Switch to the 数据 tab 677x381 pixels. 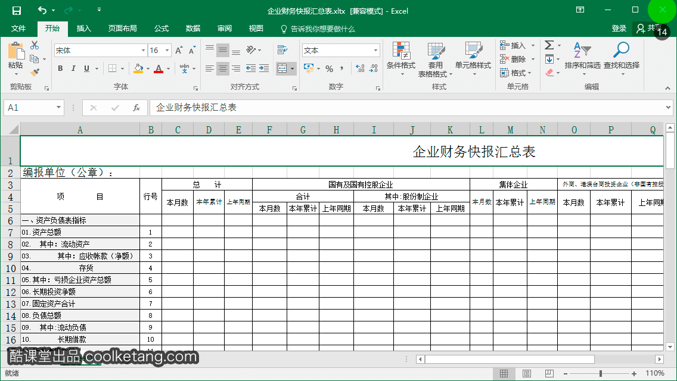[193, 29]
